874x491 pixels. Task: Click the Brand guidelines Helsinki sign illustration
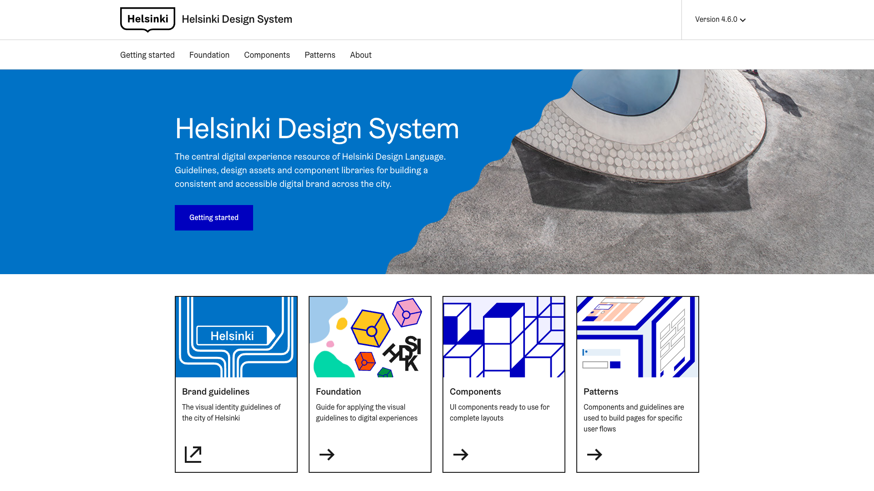pos(236,337)
